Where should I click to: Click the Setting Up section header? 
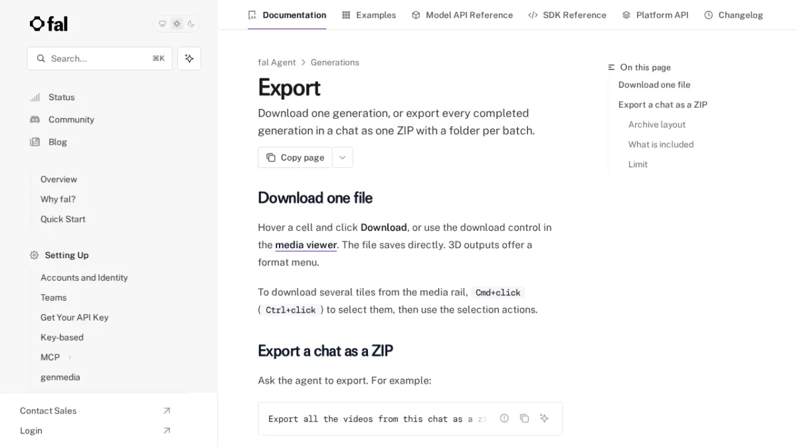[66, 255]
